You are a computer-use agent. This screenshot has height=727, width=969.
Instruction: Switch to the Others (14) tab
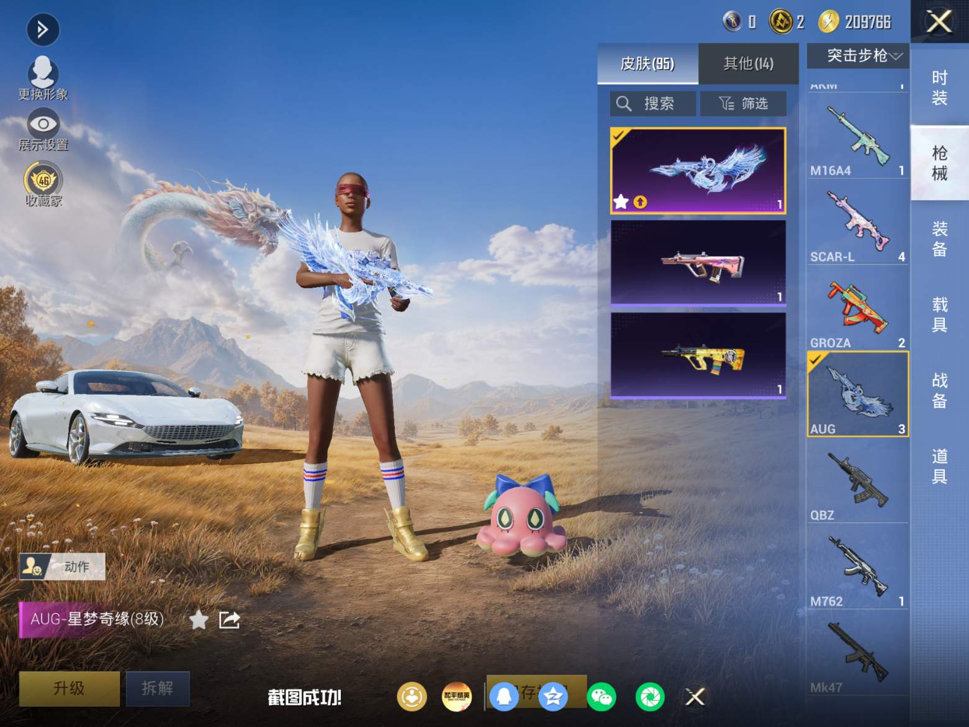(x=748, y=63)
